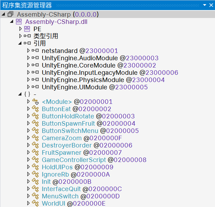Expand the CameraZoom class node

[x=28, y=138]
